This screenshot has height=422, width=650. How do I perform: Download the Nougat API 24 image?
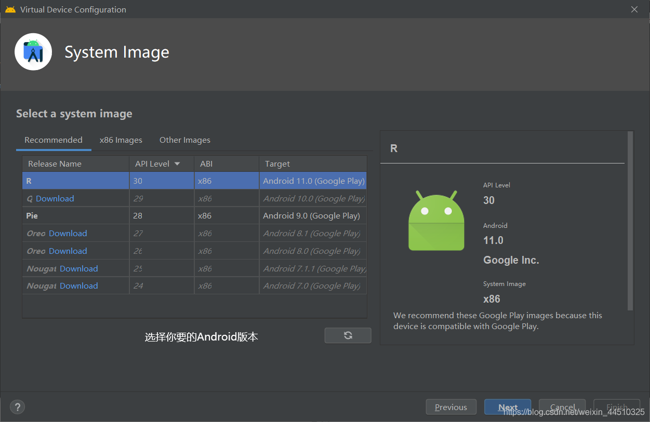pos(79,286)
